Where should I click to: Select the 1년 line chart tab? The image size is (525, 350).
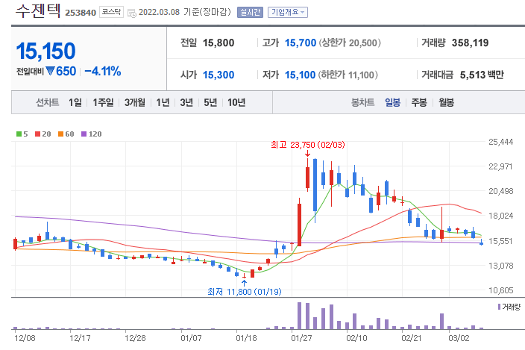coord(163,102)
